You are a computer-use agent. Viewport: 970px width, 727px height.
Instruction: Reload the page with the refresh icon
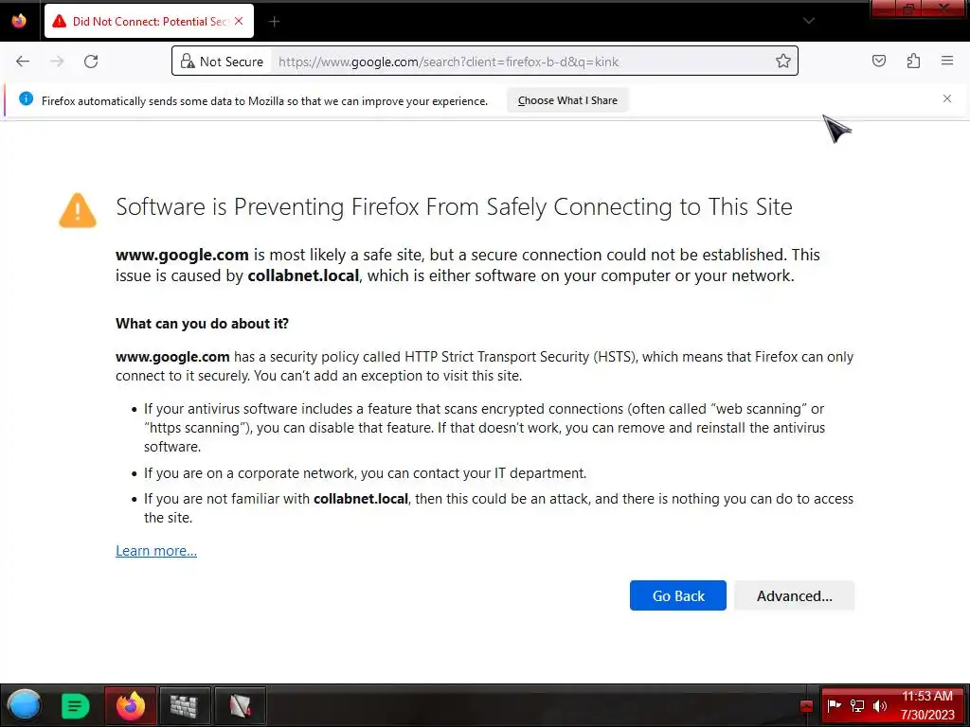(91, 62)
